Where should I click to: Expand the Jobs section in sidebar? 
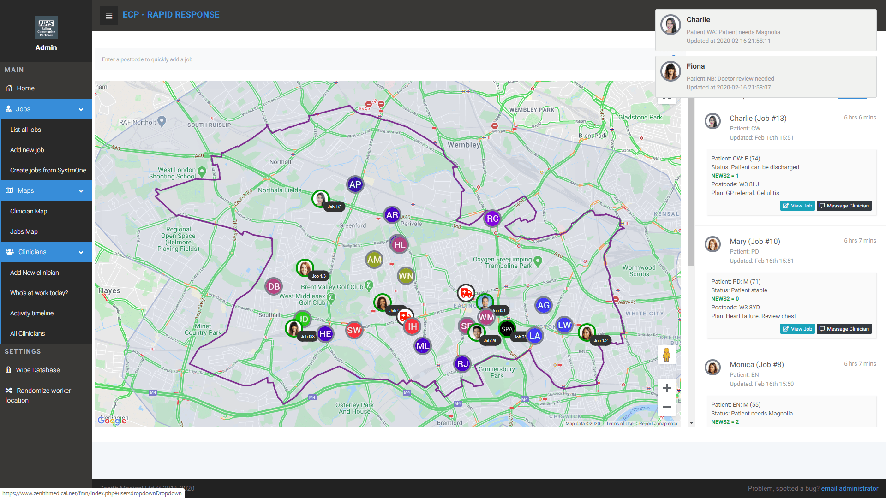(46, 108)
